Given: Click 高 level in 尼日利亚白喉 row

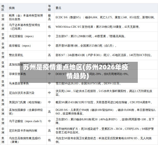Looking at the screenshot, I should (x=49, y=131).
